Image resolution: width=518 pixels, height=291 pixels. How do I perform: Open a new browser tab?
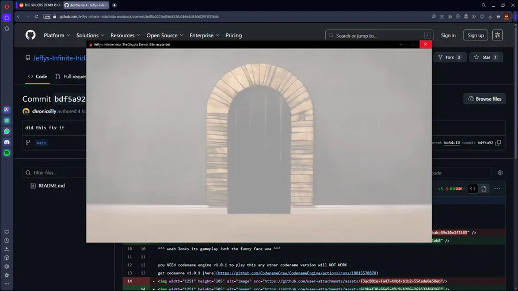pos(115,5)
